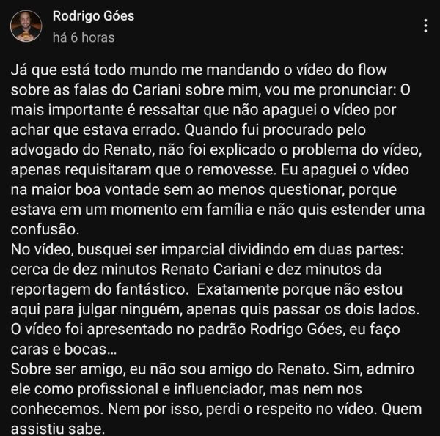Viewport: 440px width, 436px height.
Task: Click the line starting 'achar que estava errado'
Action: coord(188,130)
